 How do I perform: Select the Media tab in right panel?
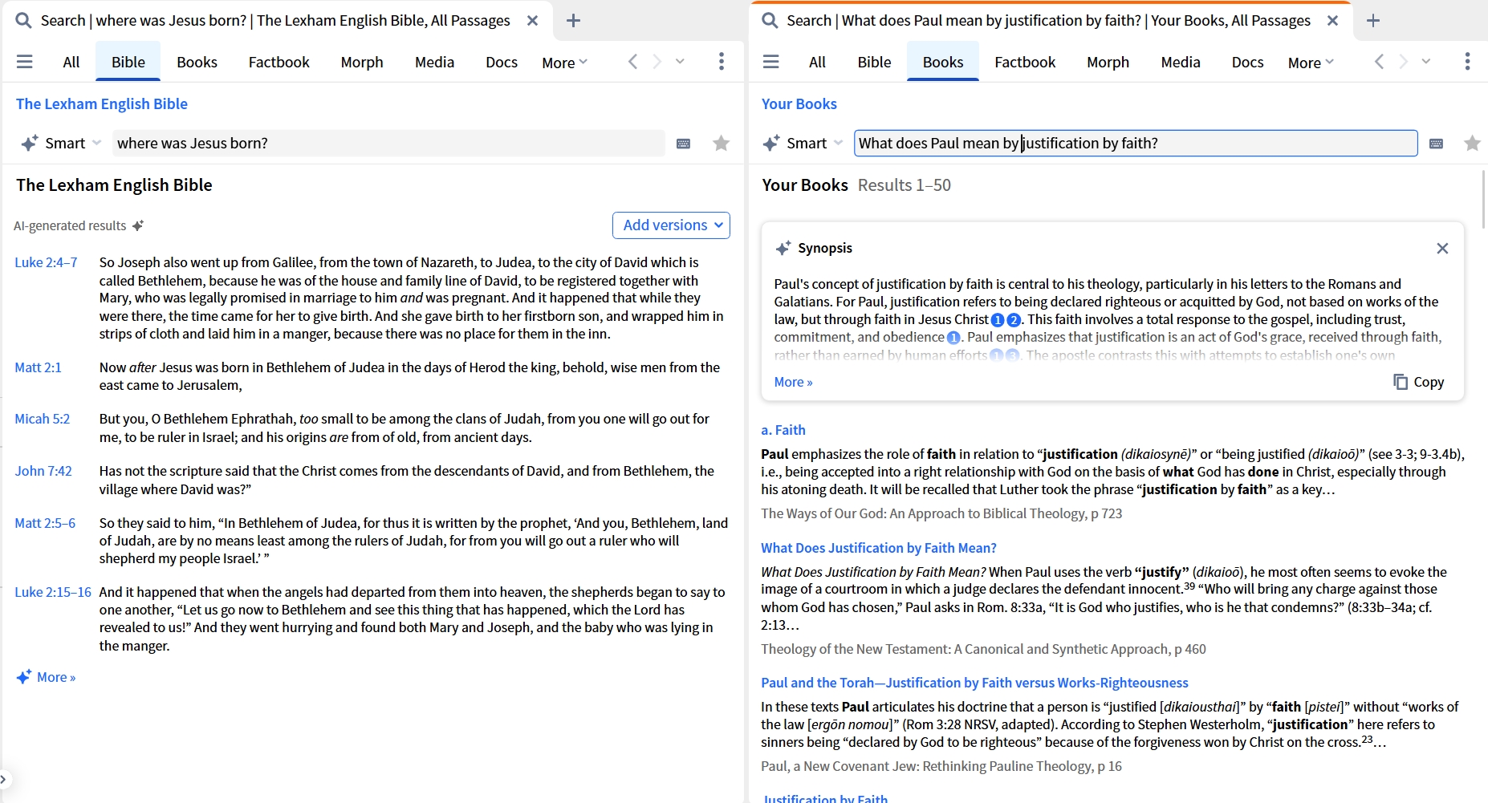pos(1181,63)
